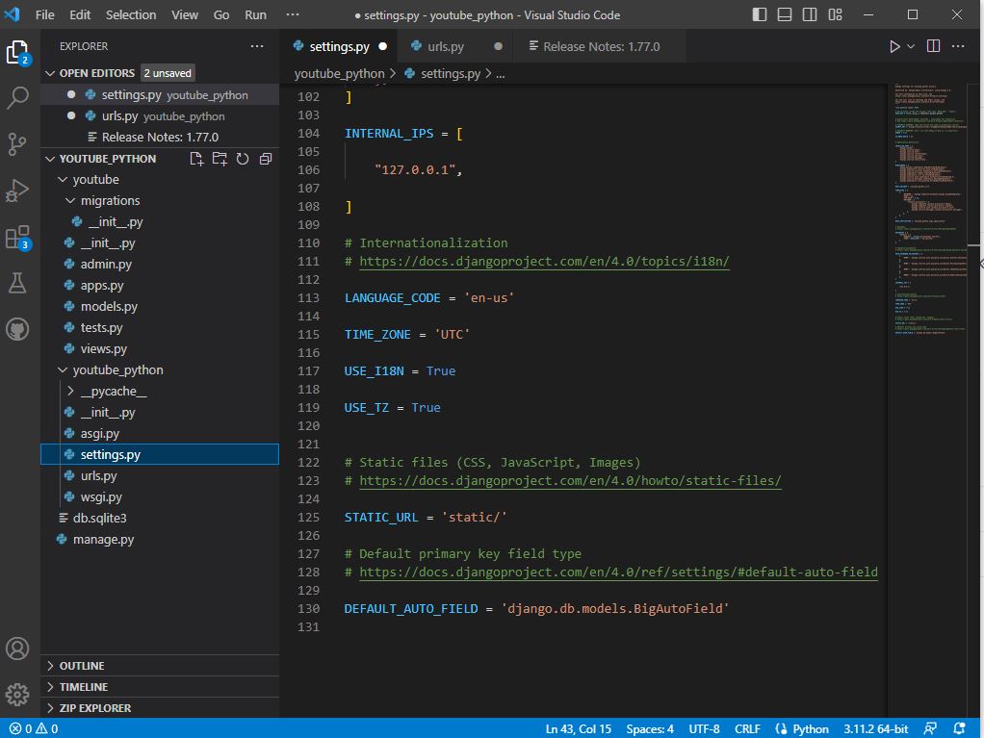Viewport: 984px width, 738px height.
Task: Open the notifications bell in status bar
Action: (959, 728)
